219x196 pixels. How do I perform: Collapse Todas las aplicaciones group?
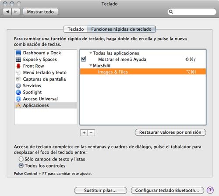[x=91, y=53]
